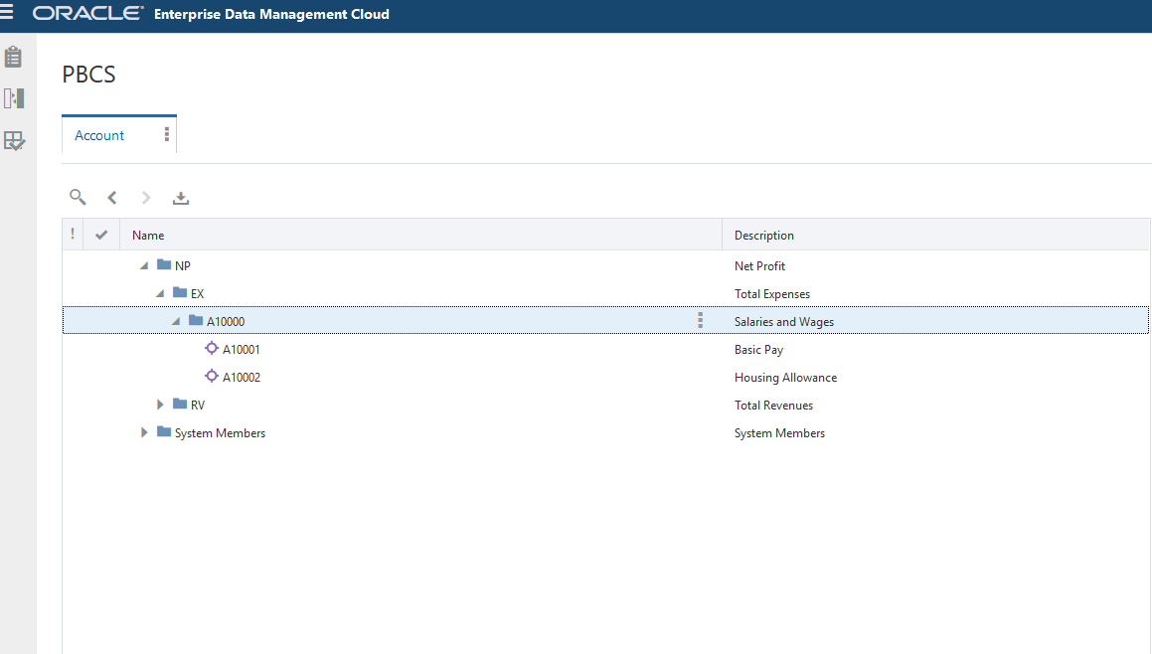Select the A10001 tree row
This screenshot has width=1152, height=654.
(605, 349)
